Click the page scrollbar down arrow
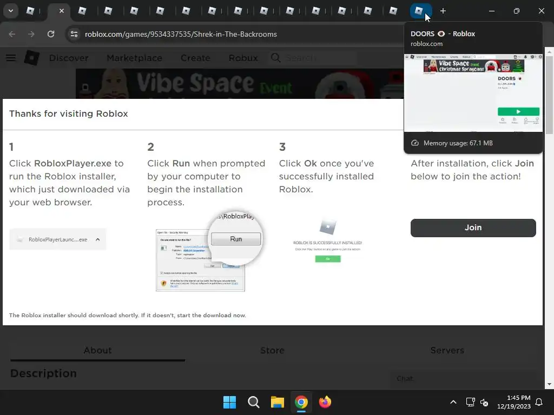Image resolution: width=554 pixels, height=415 pixels. coord(549,384)
